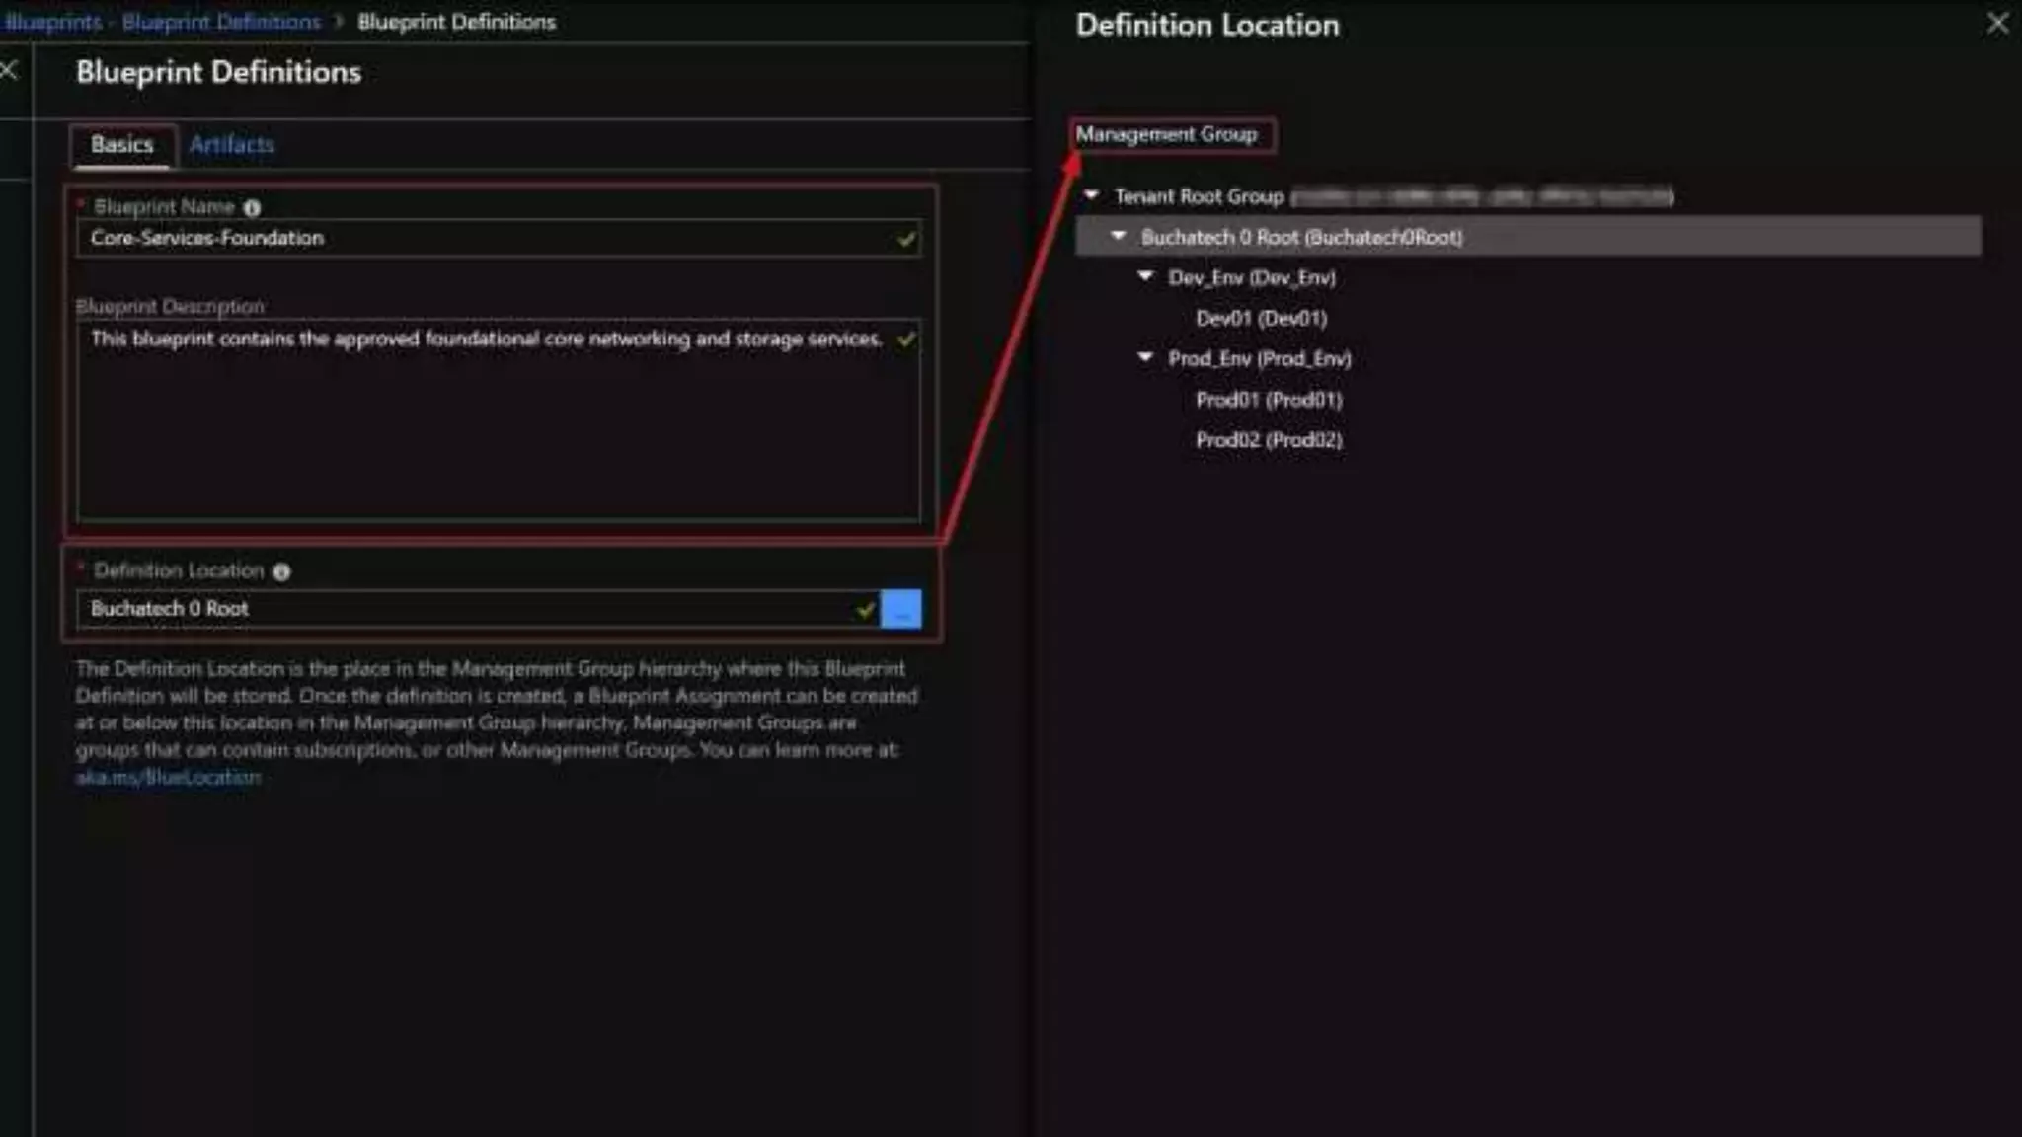Collapse the Buchatech 0 Root node
Viewport: 2022px width, 1137px height.
tap(1118, 236)
